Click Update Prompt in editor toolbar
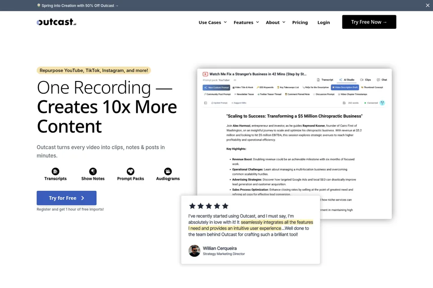Viewport: 433px width, 288px height. (219, 103)
